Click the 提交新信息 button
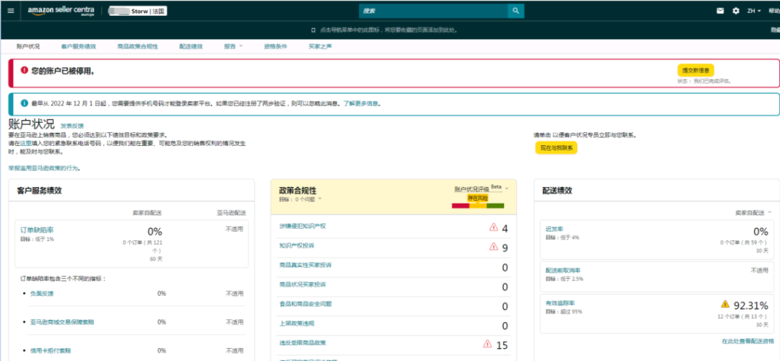The image size is (780, 361). click(x=695, y=70)
